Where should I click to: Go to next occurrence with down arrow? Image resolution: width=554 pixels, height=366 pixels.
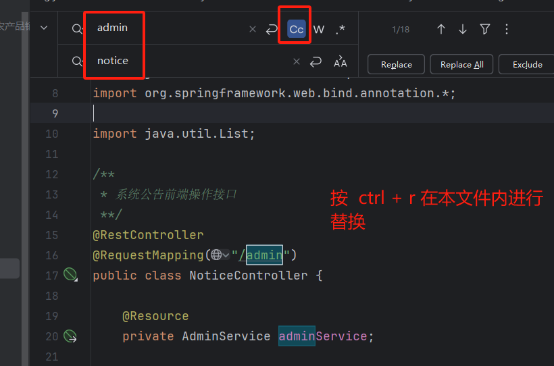click(x=463, y=29)
